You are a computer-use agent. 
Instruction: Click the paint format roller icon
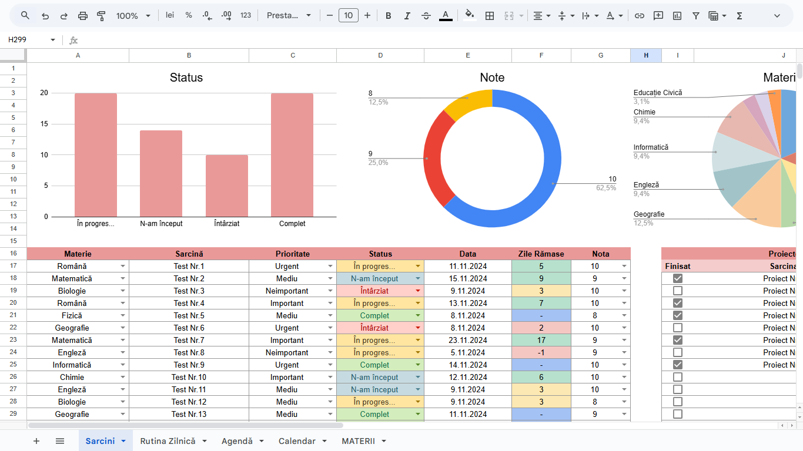[x=101, y=16]
